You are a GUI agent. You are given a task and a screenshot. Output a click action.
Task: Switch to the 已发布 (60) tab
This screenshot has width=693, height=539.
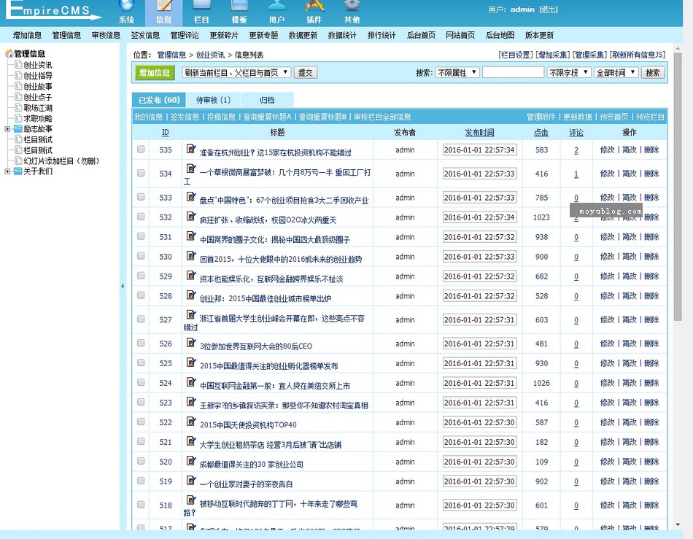(159, 100)
